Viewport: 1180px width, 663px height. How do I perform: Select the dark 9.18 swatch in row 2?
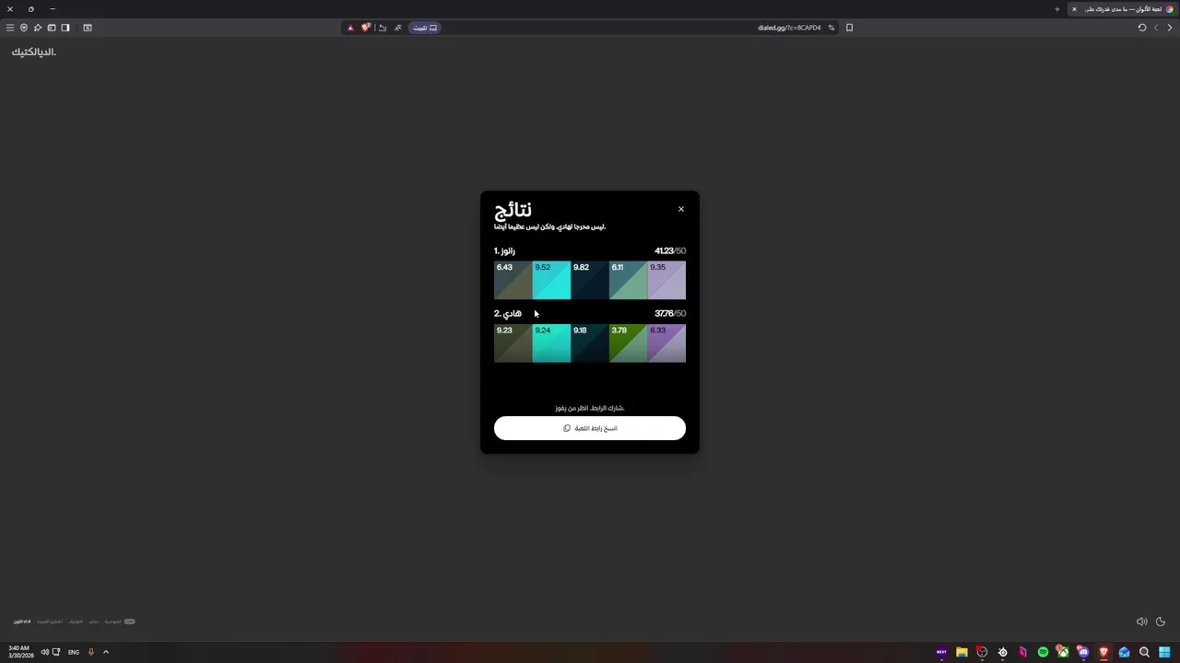pyautogui.click(x=590, y=343)
